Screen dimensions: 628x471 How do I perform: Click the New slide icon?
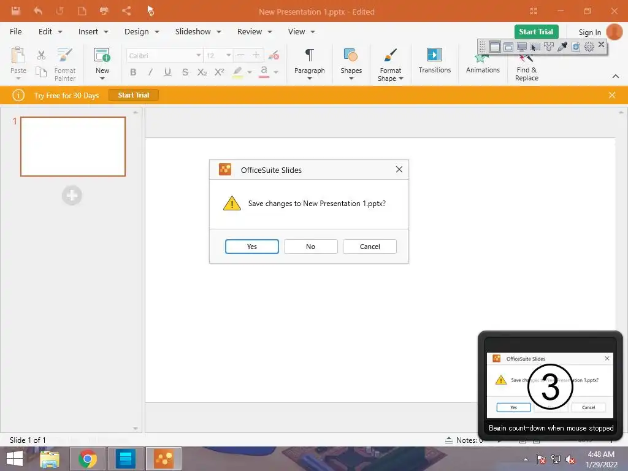point(102,55)
